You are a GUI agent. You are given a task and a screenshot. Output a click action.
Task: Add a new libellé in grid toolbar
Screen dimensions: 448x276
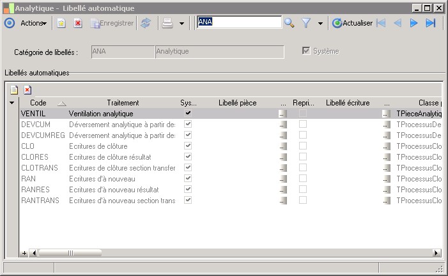tap(14, 90)
